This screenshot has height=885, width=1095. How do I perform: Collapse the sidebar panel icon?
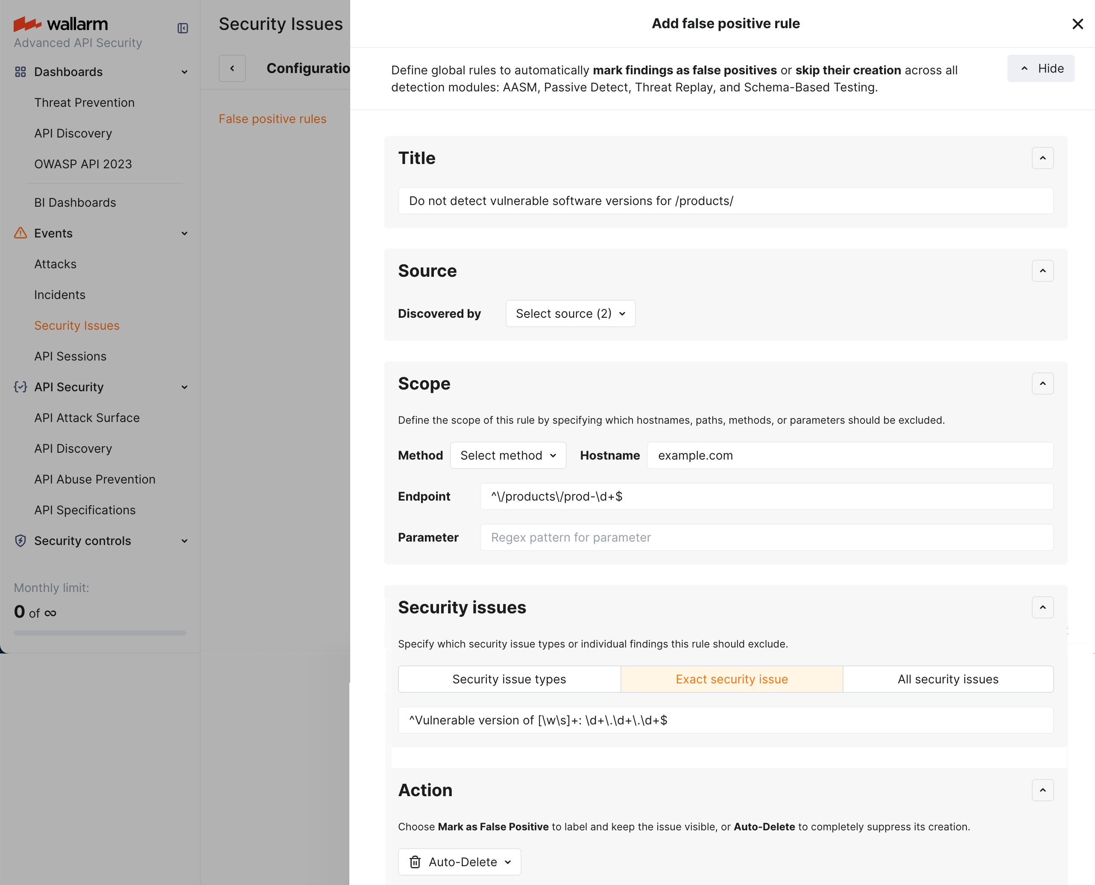pyautogui.click(x=182, y=28)
